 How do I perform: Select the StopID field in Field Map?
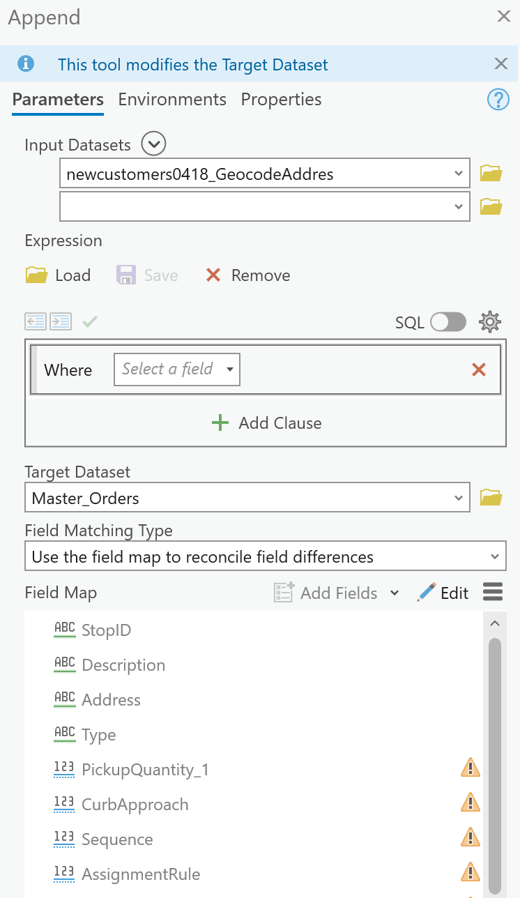(106, 630)
